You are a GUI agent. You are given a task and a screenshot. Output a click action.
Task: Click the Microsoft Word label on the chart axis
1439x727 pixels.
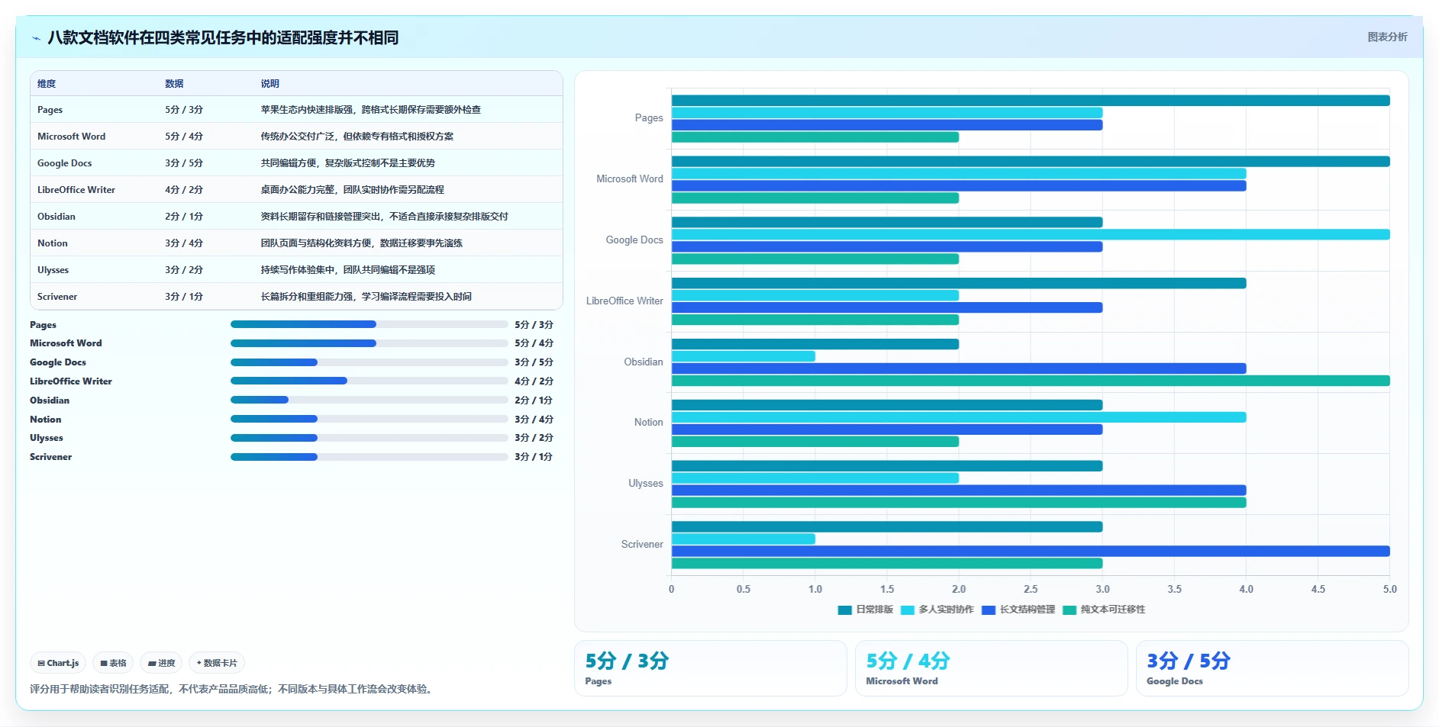(x=630, y=179)
